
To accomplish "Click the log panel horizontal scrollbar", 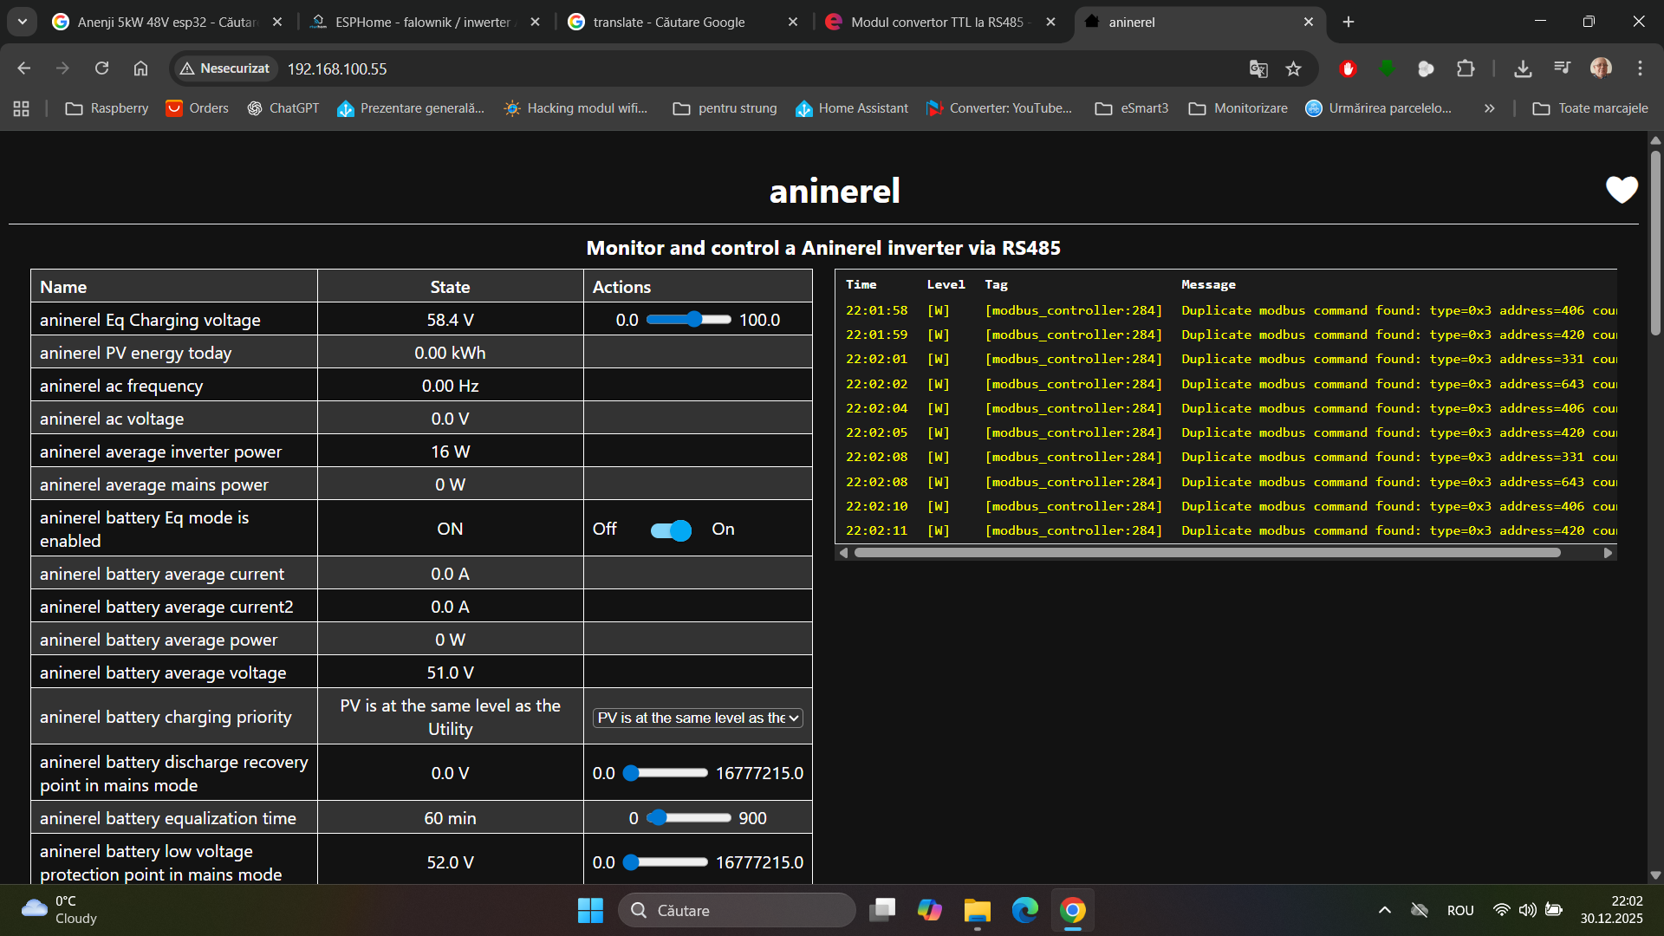I will click(1206, 553).
